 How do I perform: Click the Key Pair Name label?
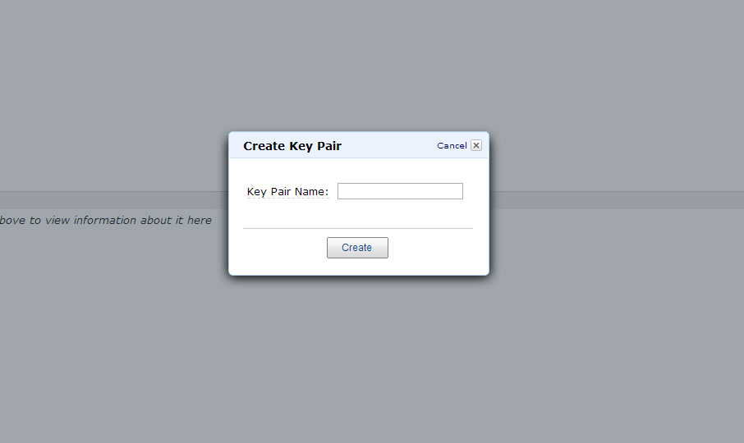point(287,192)
